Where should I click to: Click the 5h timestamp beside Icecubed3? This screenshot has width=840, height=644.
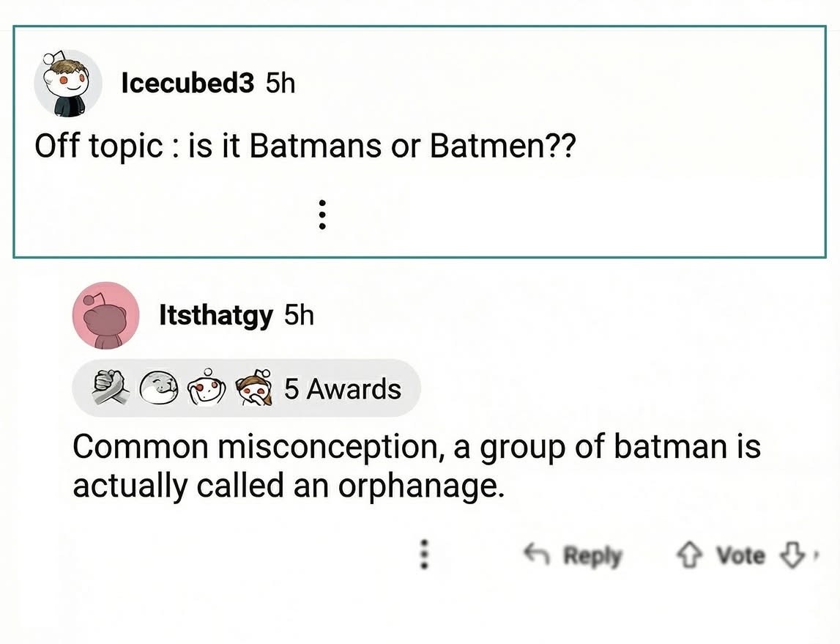click(280, 84)
